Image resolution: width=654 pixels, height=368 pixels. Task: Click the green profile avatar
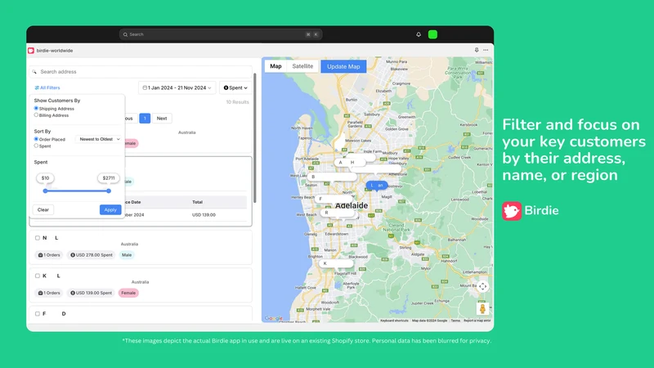click(432, 34)
